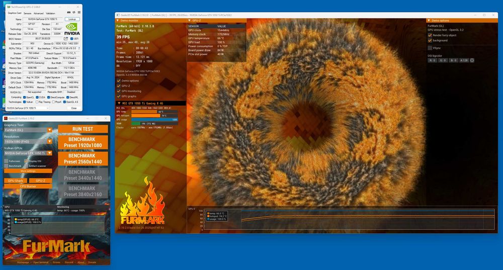Open the Open terminal link in FurMark launcher
Screen dimensions: 503x270
click(40, 262)
